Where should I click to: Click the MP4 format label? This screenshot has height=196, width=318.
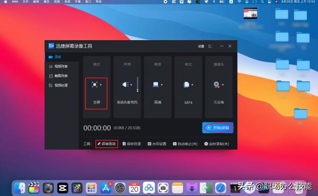click(188, 102)
